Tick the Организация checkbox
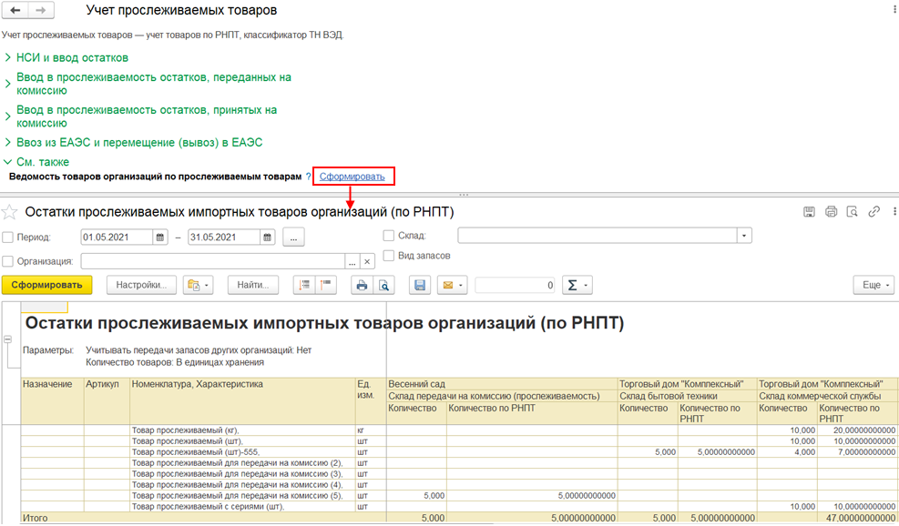This screenshot has height=526, width=899. pos(8,261)
